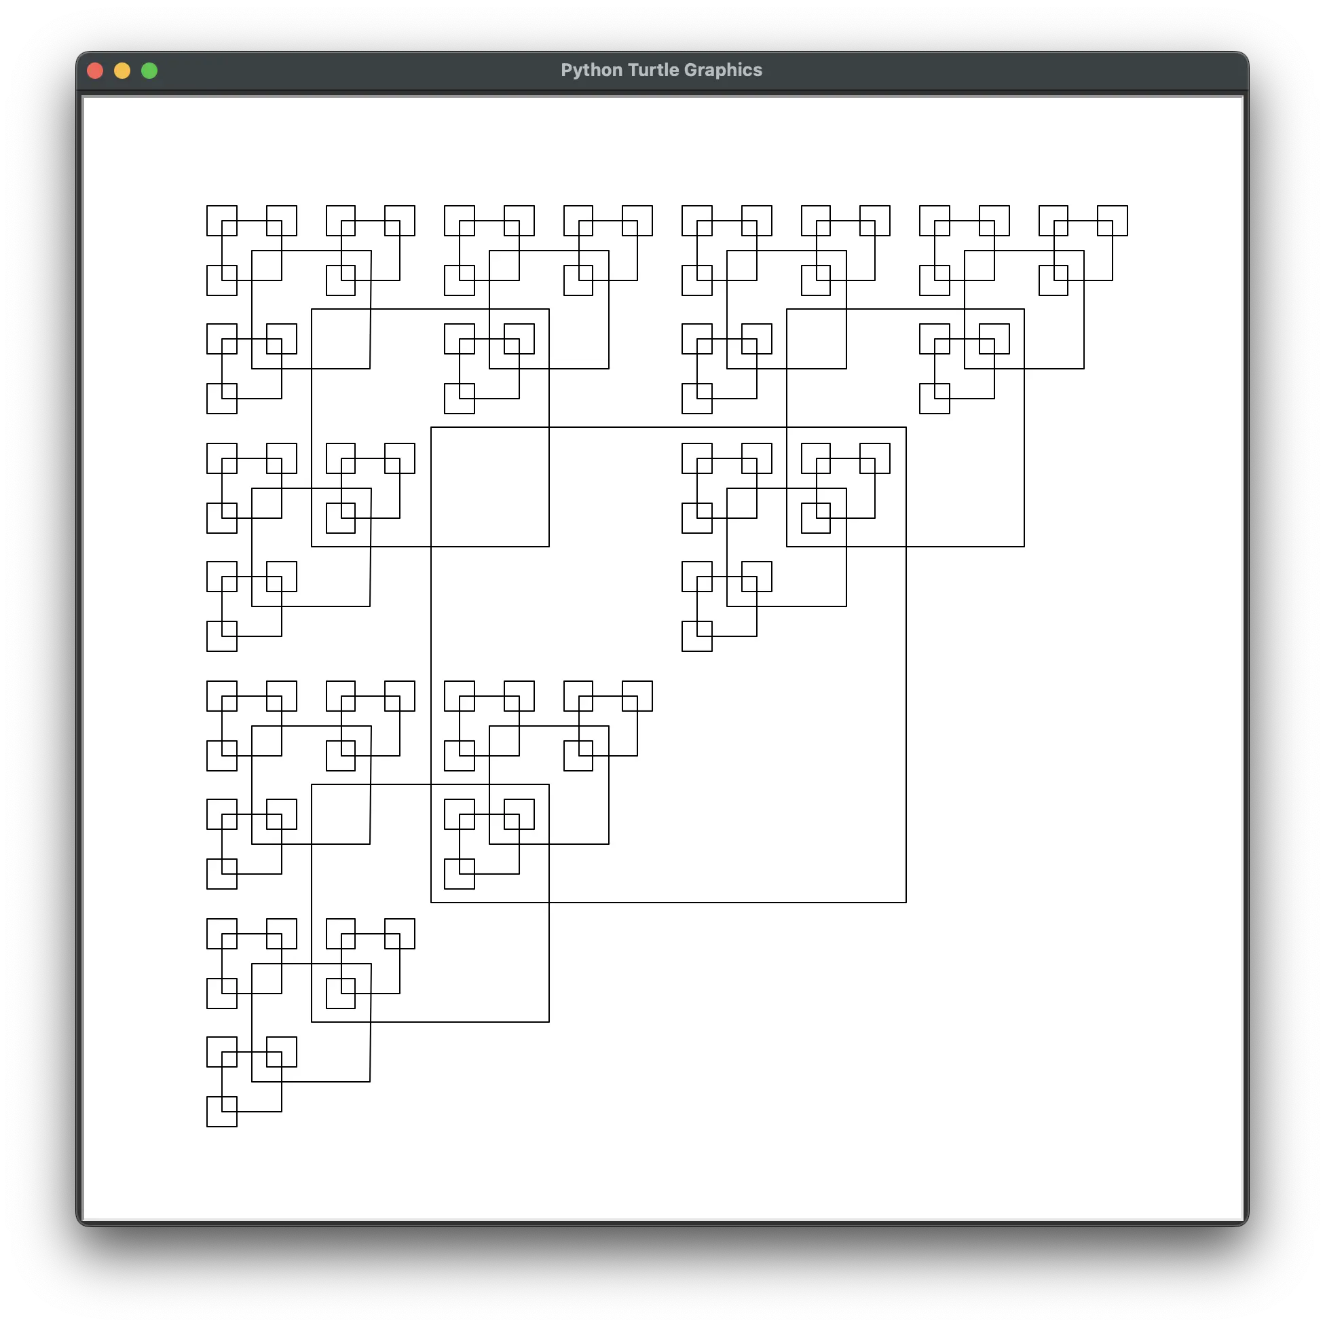The height and width of the screenshot is (1327, 1325).
Task: Click the bottom-right corner of the largest square
Action: click(x=906, y=902)
